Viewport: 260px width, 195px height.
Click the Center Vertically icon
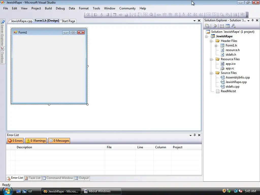[x=214, y=14]
